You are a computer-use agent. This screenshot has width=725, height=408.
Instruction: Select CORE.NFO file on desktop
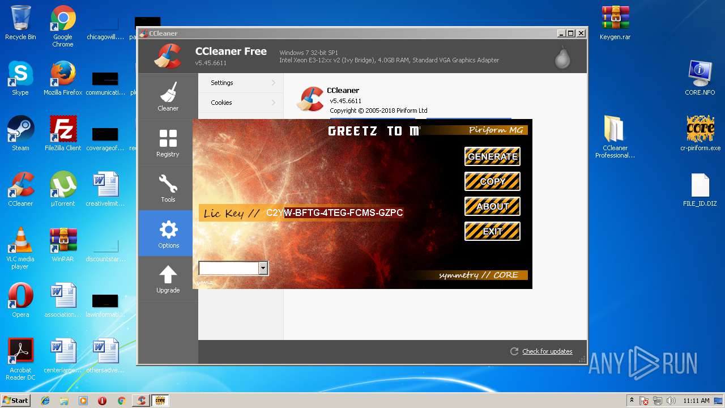700,79
